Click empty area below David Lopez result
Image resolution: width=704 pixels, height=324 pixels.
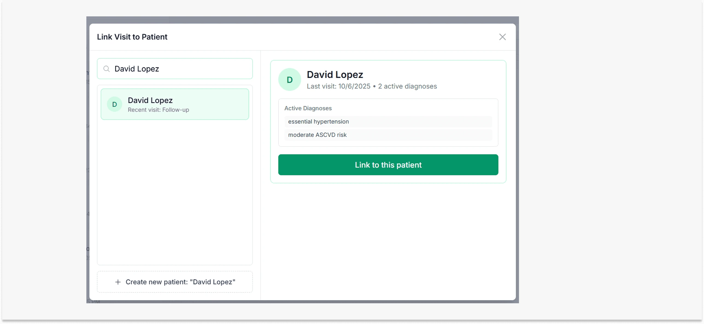coord(175,191)
